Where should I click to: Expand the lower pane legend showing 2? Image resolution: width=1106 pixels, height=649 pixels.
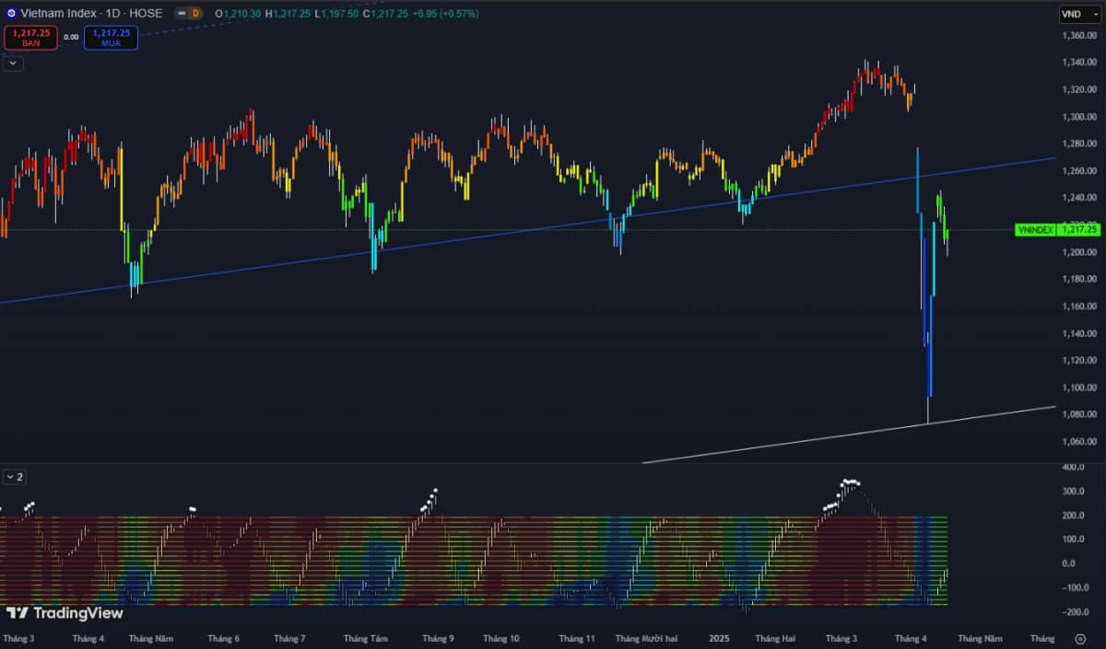click(x=14, y=477)
